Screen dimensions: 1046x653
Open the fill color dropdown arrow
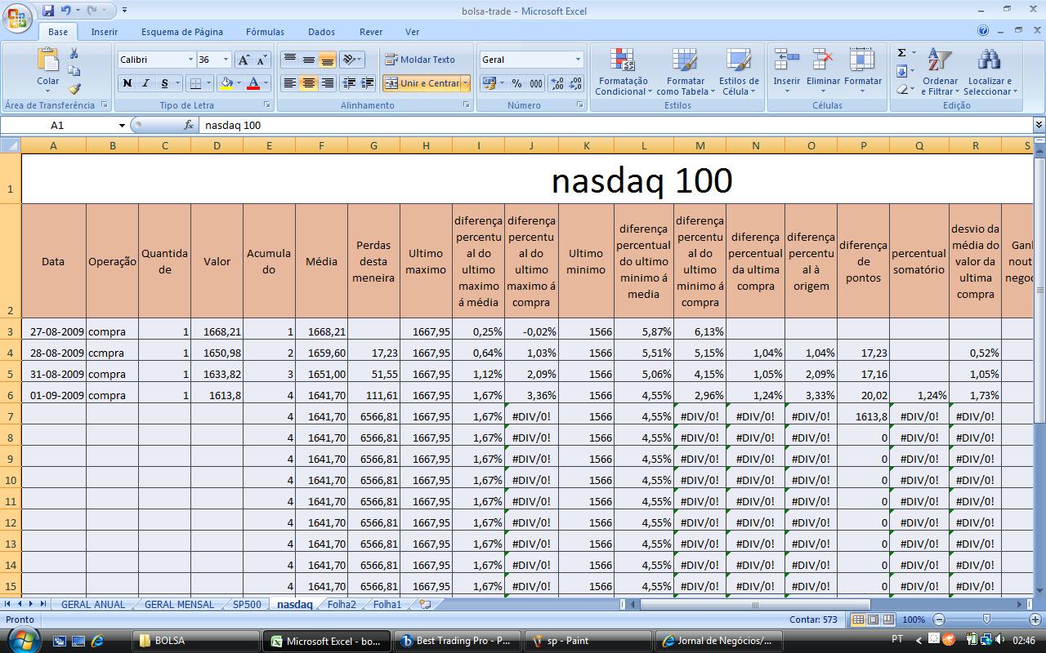[239, 83]
